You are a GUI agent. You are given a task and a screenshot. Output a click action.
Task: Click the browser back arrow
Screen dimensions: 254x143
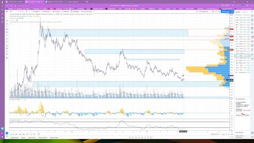(7, 6)
